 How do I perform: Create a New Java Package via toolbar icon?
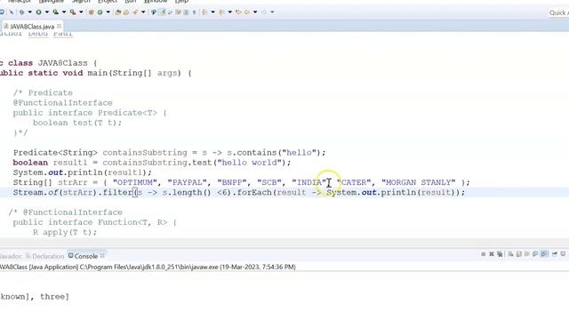tap(92, 12)
